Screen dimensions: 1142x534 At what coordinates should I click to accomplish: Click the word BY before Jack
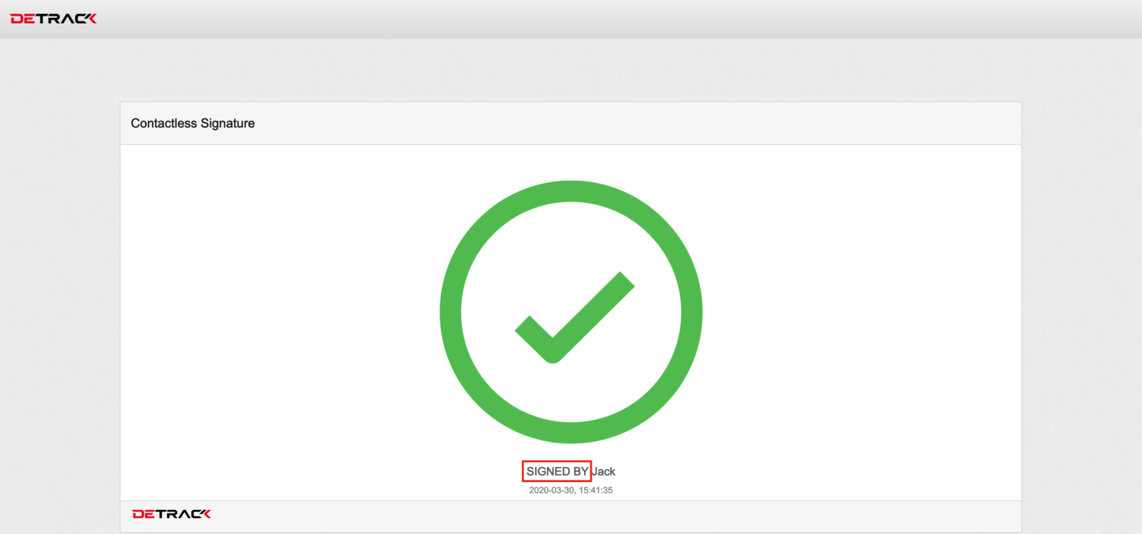click(x=580, y=471)
